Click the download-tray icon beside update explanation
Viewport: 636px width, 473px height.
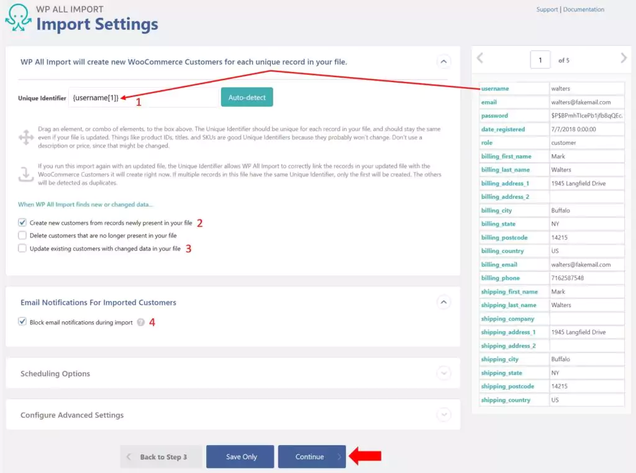click(x=26, y=174)
